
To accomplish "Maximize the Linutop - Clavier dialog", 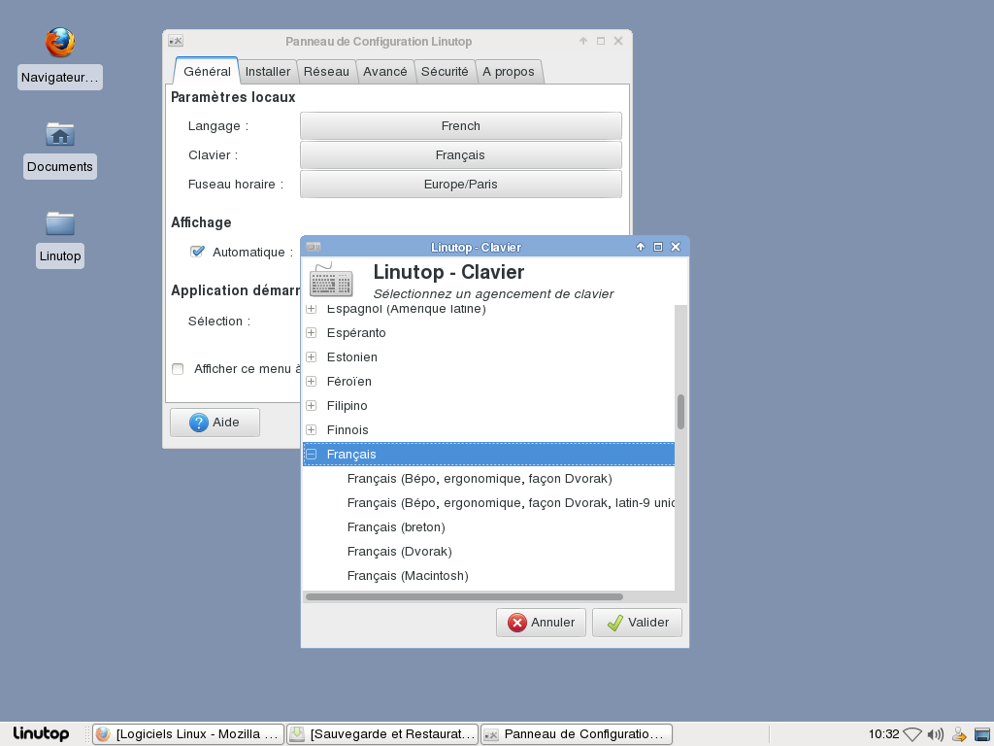I will point(658,247).
